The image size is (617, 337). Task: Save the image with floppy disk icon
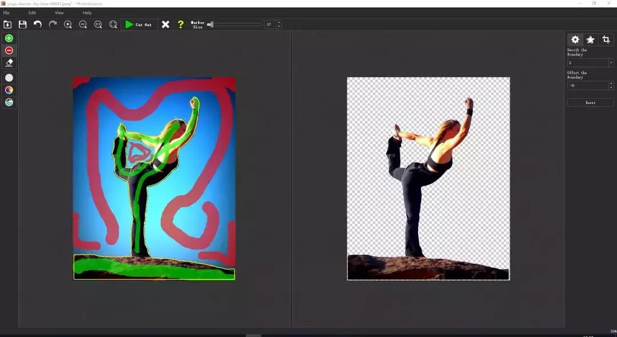pos(23,25)
